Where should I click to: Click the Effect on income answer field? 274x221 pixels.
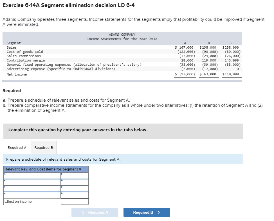[75, 201]
